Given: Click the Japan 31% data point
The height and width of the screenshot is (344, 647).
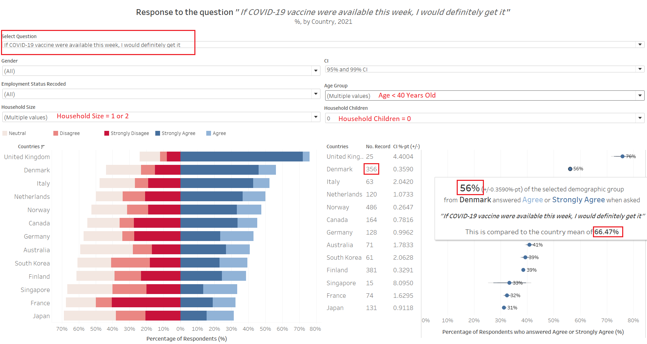Looking at the screenshot, I should 504,308.
